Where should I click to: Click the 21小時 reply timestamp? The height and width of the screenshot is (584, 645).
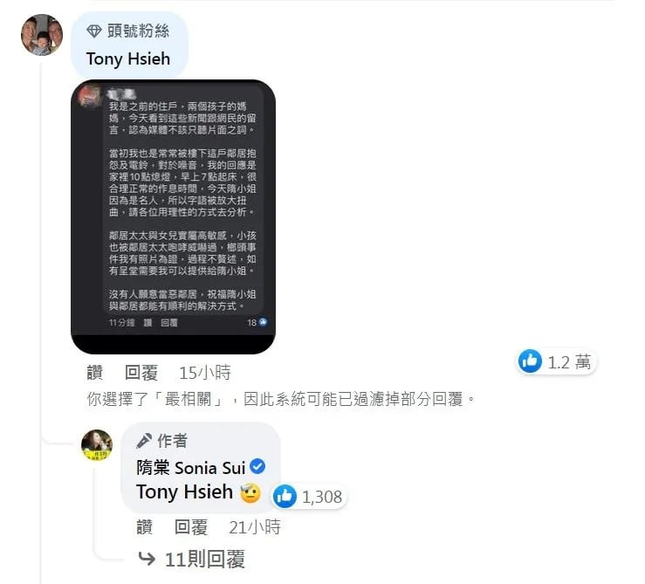click(x=255, y=527)
